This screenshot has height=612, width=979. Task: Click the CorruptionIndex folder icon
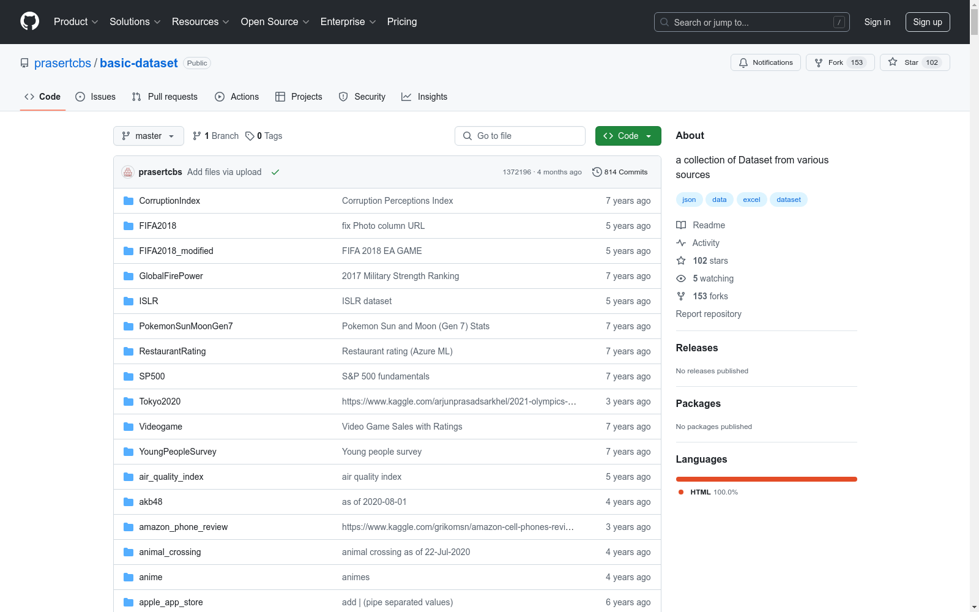pos(128,201)
